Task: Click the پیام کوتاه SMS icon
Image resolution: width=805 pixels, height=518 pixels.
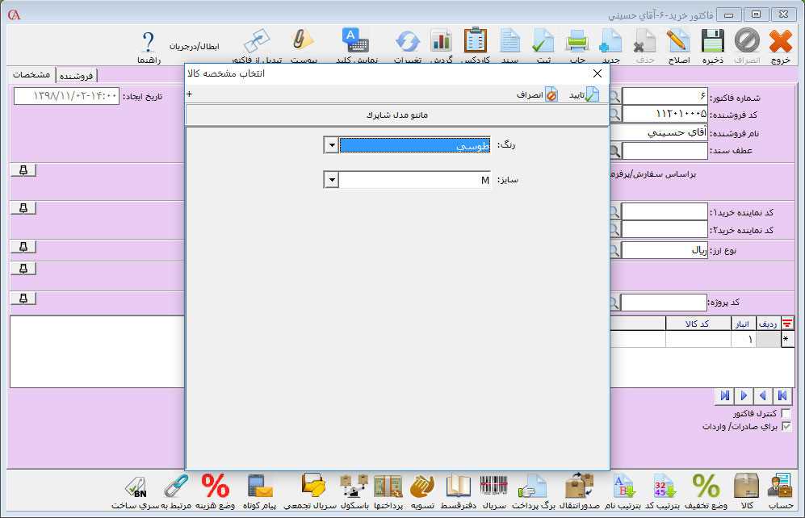Action: [x=258, y=487]
